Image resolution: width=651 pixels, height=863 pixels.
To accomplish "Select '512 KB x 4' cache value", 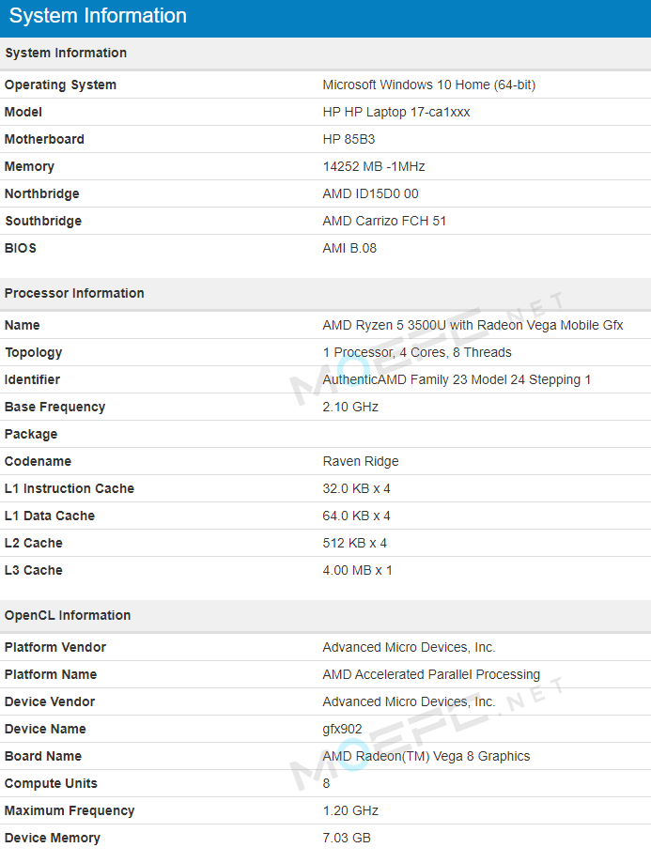I will [x=355, y=543].
